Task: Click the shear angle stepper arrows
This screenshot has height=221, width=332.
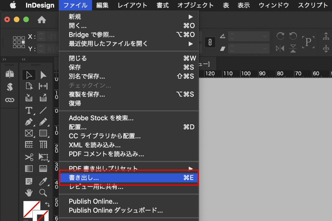Action: click(x=232, y=49)
